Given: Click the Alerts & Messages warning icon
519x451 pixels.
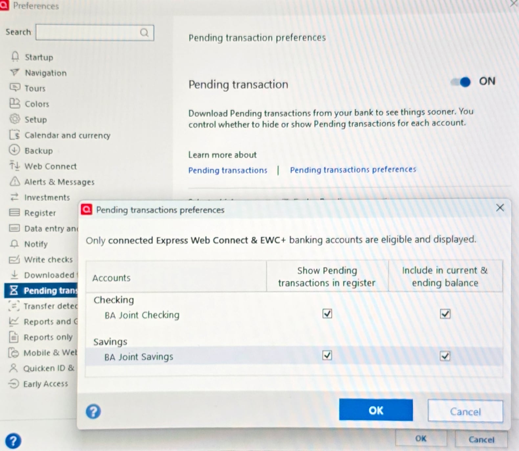Looking at the screenshot, I should 15,181.
